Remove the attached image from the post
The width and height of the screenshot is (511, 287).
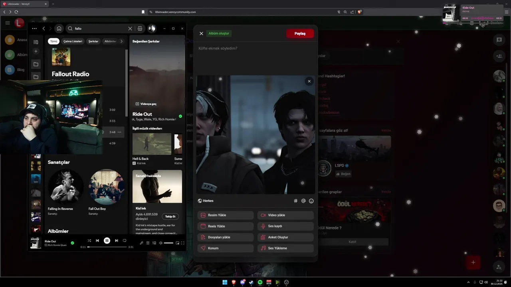point(309,81)
